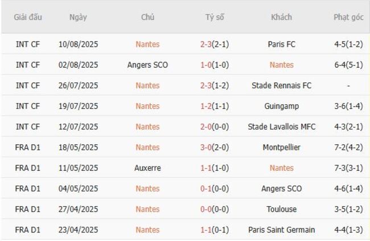Open the Toulouse team link

(281, 209)
